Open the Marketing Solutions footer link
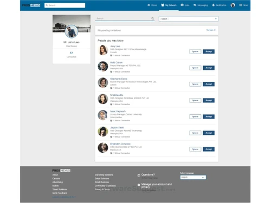The width and height of the screenshot is (271, 203). (104, 175)
